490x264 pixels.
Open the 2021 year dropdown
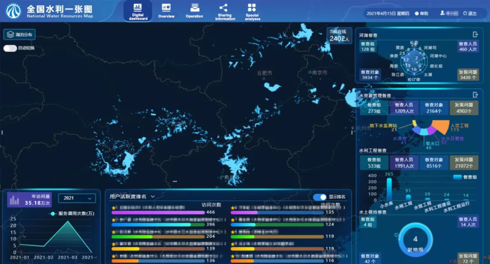coord(77,198)
